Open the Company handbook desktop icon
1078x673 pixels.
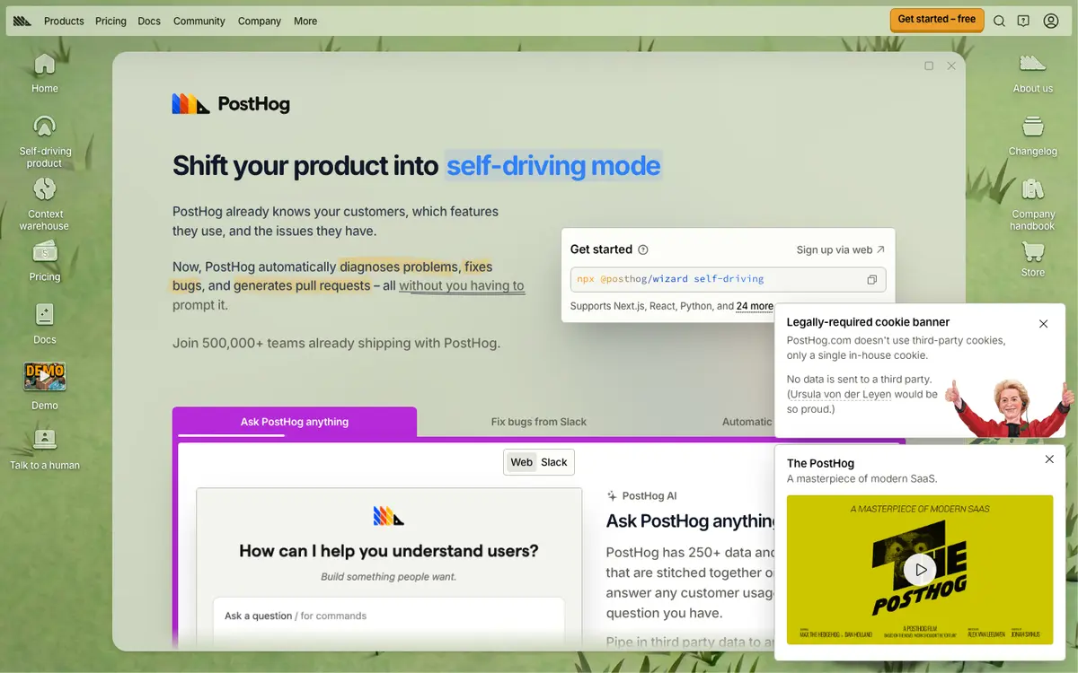click(1032, 204)
